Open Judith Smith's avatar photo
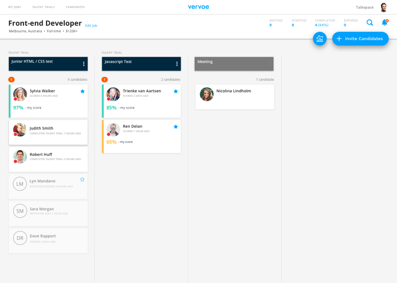397x283 pixels. pos(20,130)
